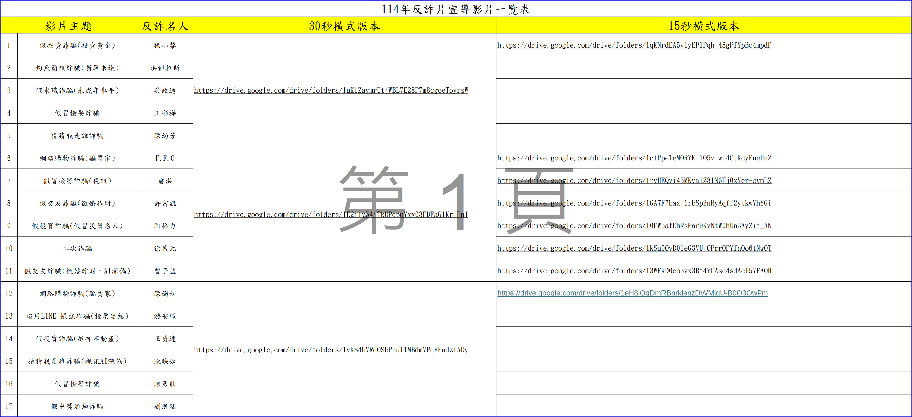Screen dimensions: 912x417
Task: Open the 15秒 link for row 11 曾子益
Action: click(634, 271)
